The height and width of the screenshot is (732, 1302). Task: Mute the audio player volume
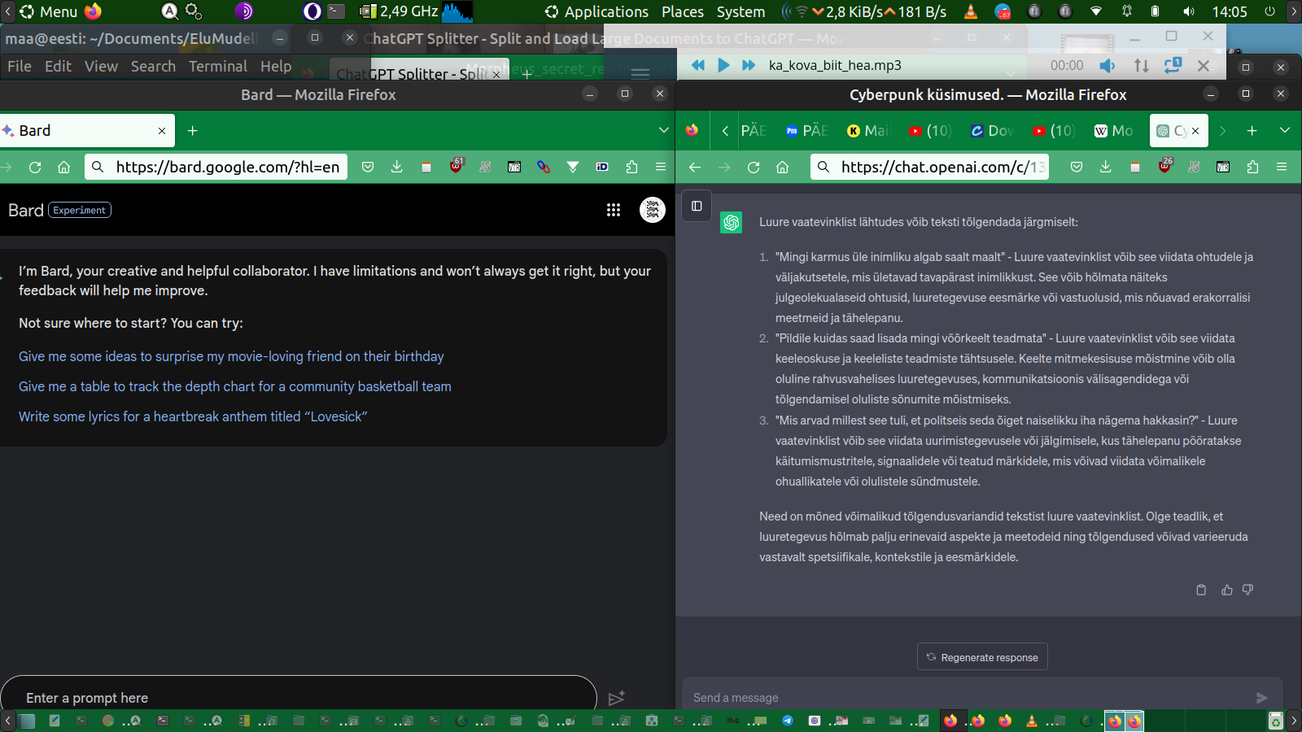pos(1108,65)
